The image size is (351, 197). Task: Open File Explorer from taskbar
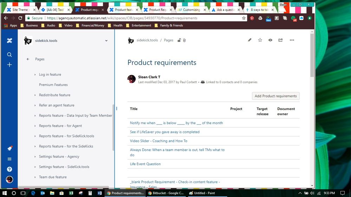click(x=52, y=193)
